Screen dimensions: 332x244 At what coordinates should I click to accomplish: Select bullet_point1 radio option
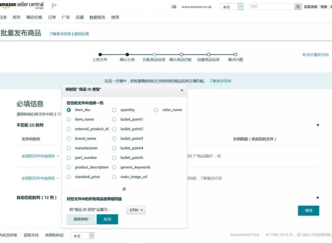[x=114, y=120]
